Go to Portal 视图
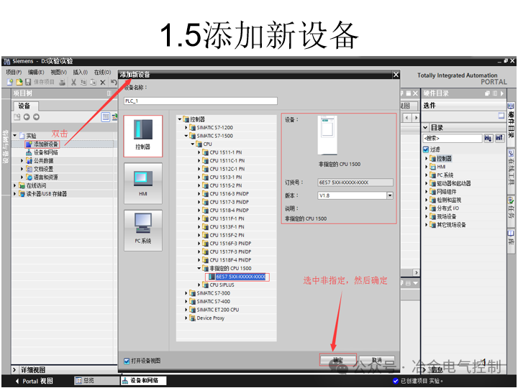Screen dimensions: 518x388 click(35, 381)
